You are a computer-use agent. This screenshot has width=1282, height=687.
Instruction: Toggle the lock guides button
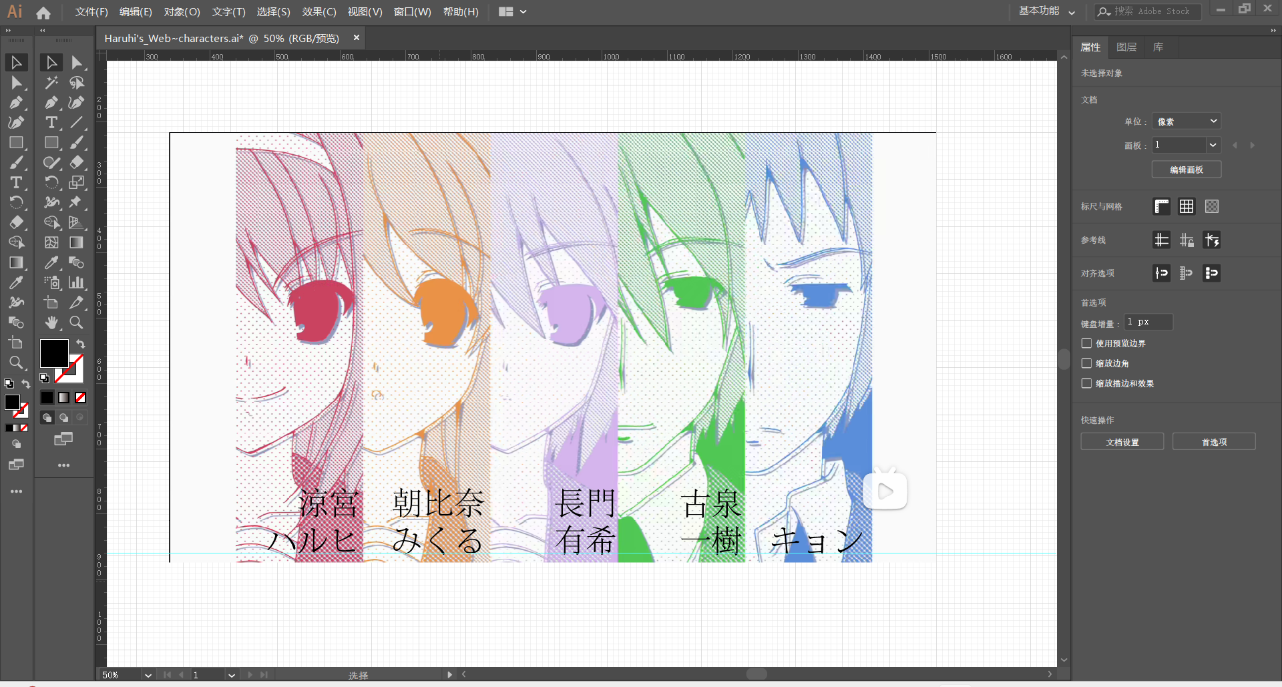pyautogui.click(x=1187, y=240)
